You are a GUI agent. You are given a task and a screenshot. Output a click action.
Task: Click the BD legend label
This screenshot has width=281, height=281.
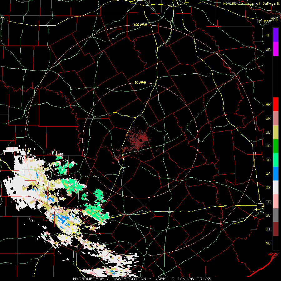[268, 132]
